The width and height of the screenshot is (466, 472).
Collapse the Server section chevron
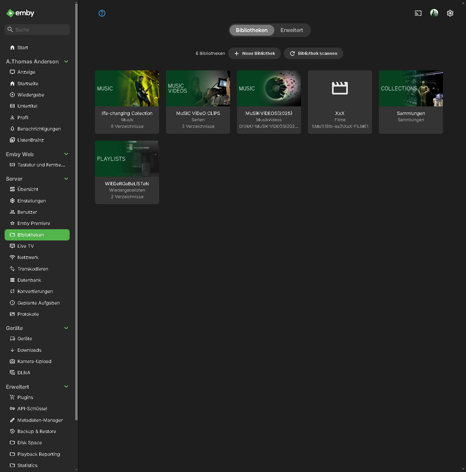click(66, 179)
